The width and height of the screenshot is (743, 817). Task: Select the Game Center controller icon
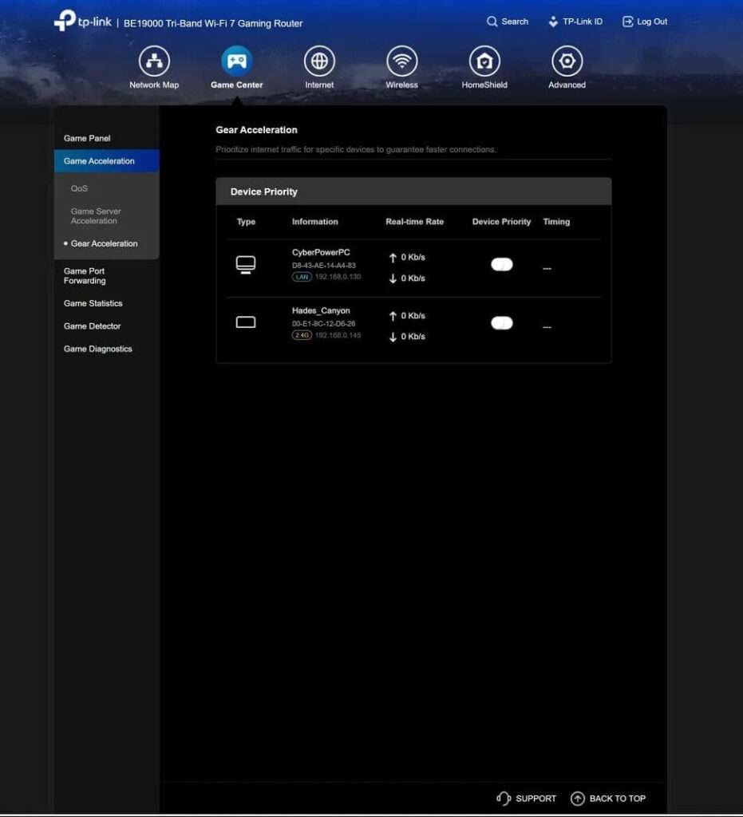[236, 61]
